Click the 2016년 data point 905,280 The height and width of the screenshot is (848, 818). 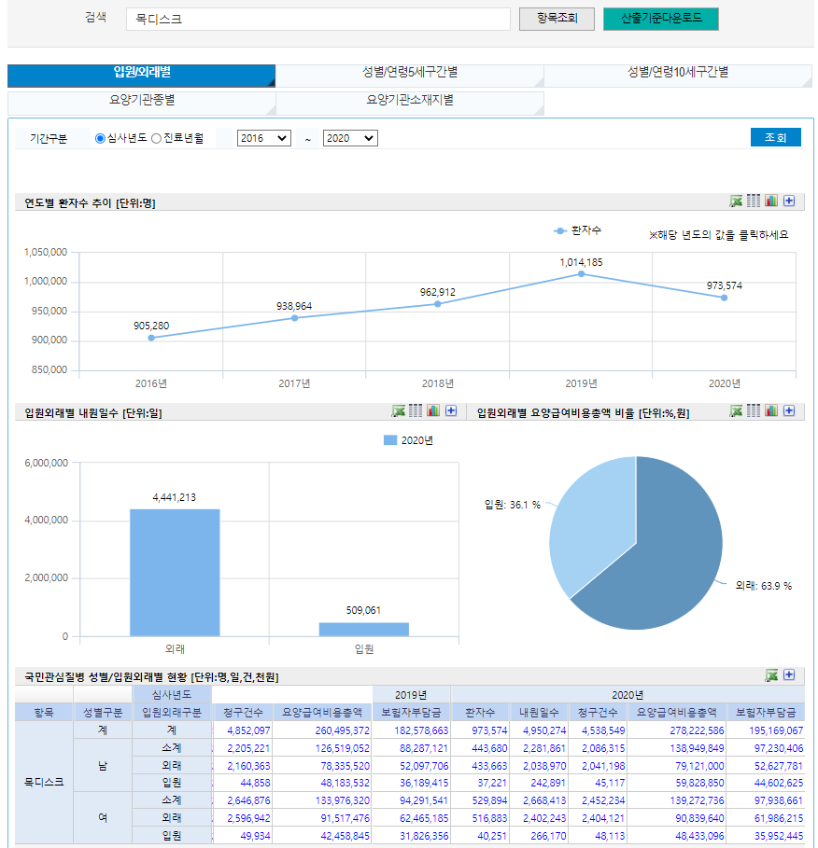click(151, 338)
